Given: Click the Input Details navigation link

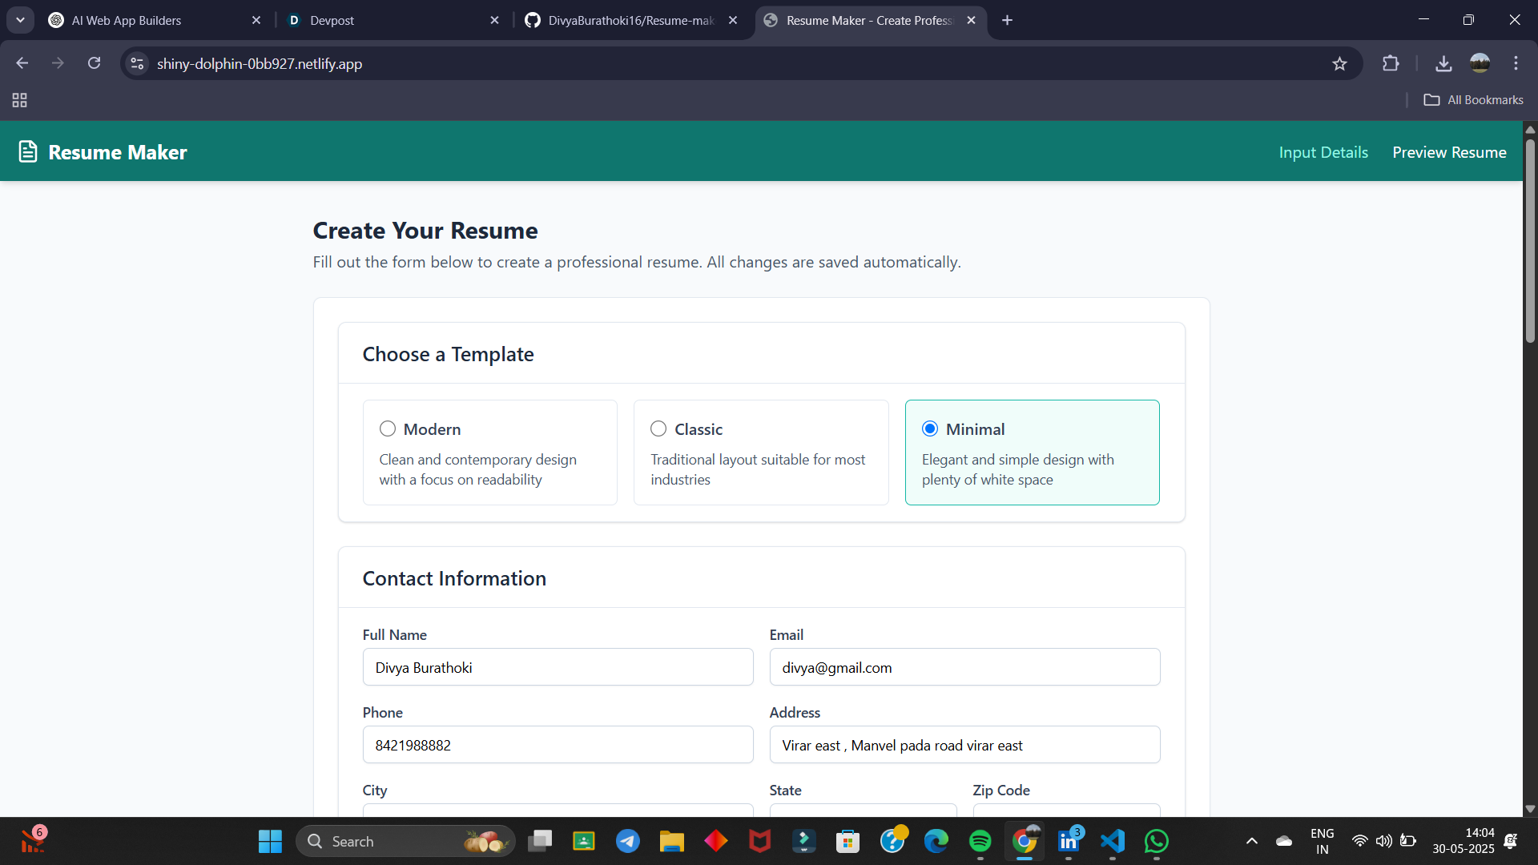Looking at the screenshot, I should [1323, 152].
